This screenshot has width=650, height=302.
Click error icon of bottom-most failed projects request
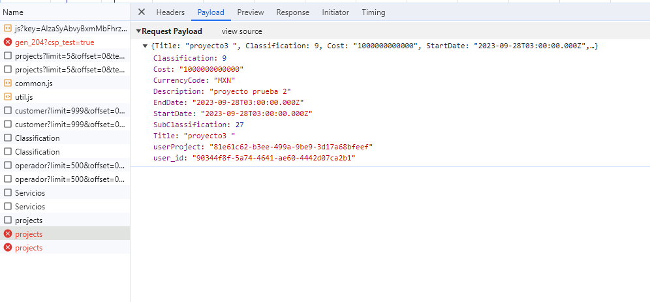(8, 248)
